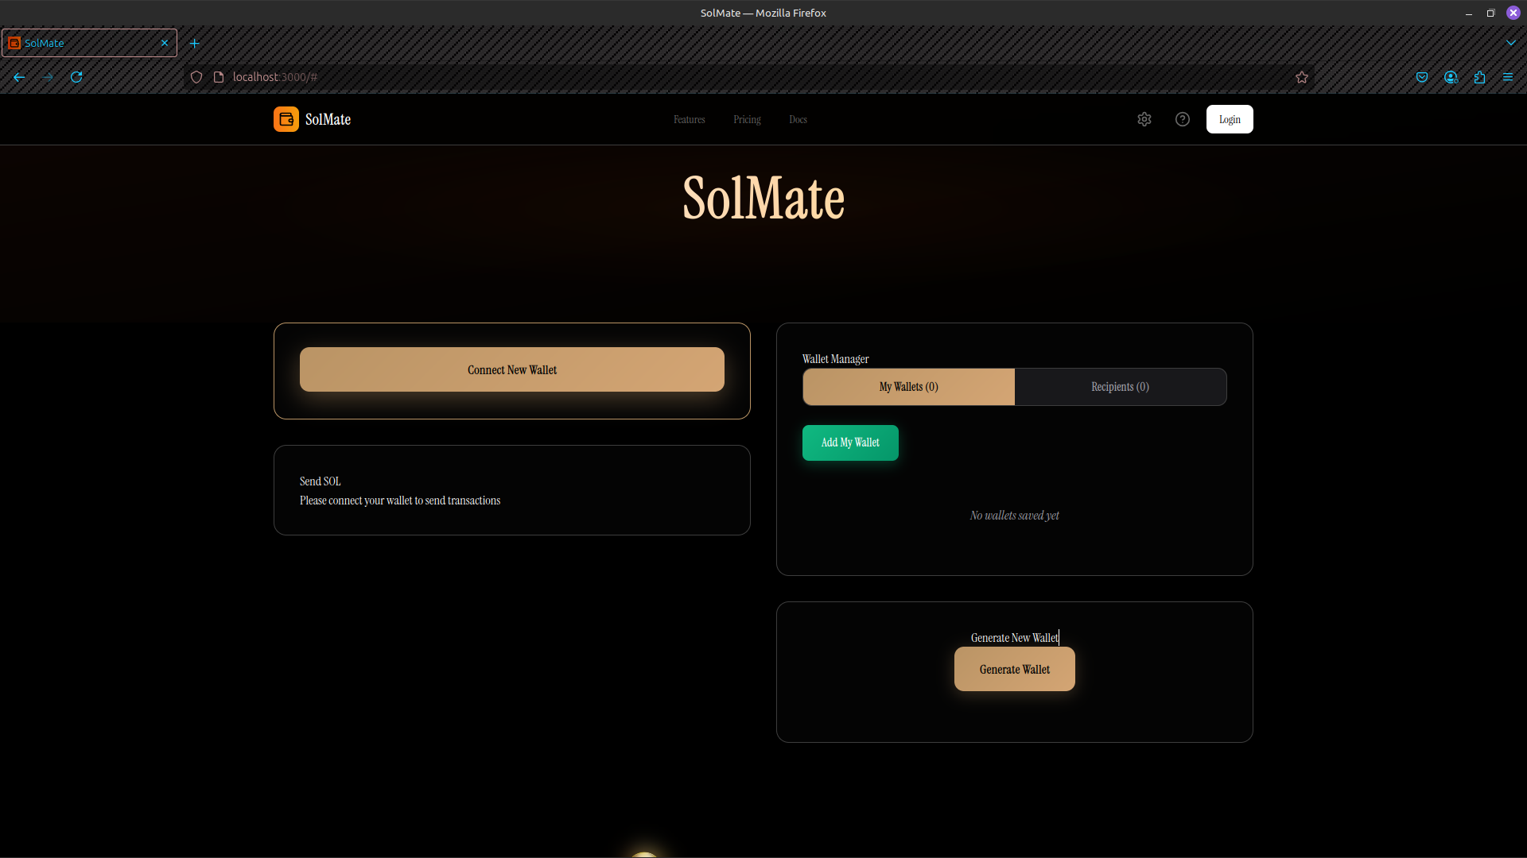The width and height of the screenshot is (1527, 858).
Task: Bookmark page with star icon
Action: (1302, 77)
